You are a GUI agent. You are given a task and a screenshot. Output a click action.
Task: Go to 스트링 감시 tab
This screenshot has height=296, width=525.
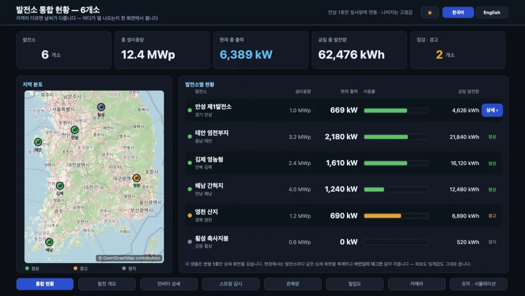tap(231, 284)
